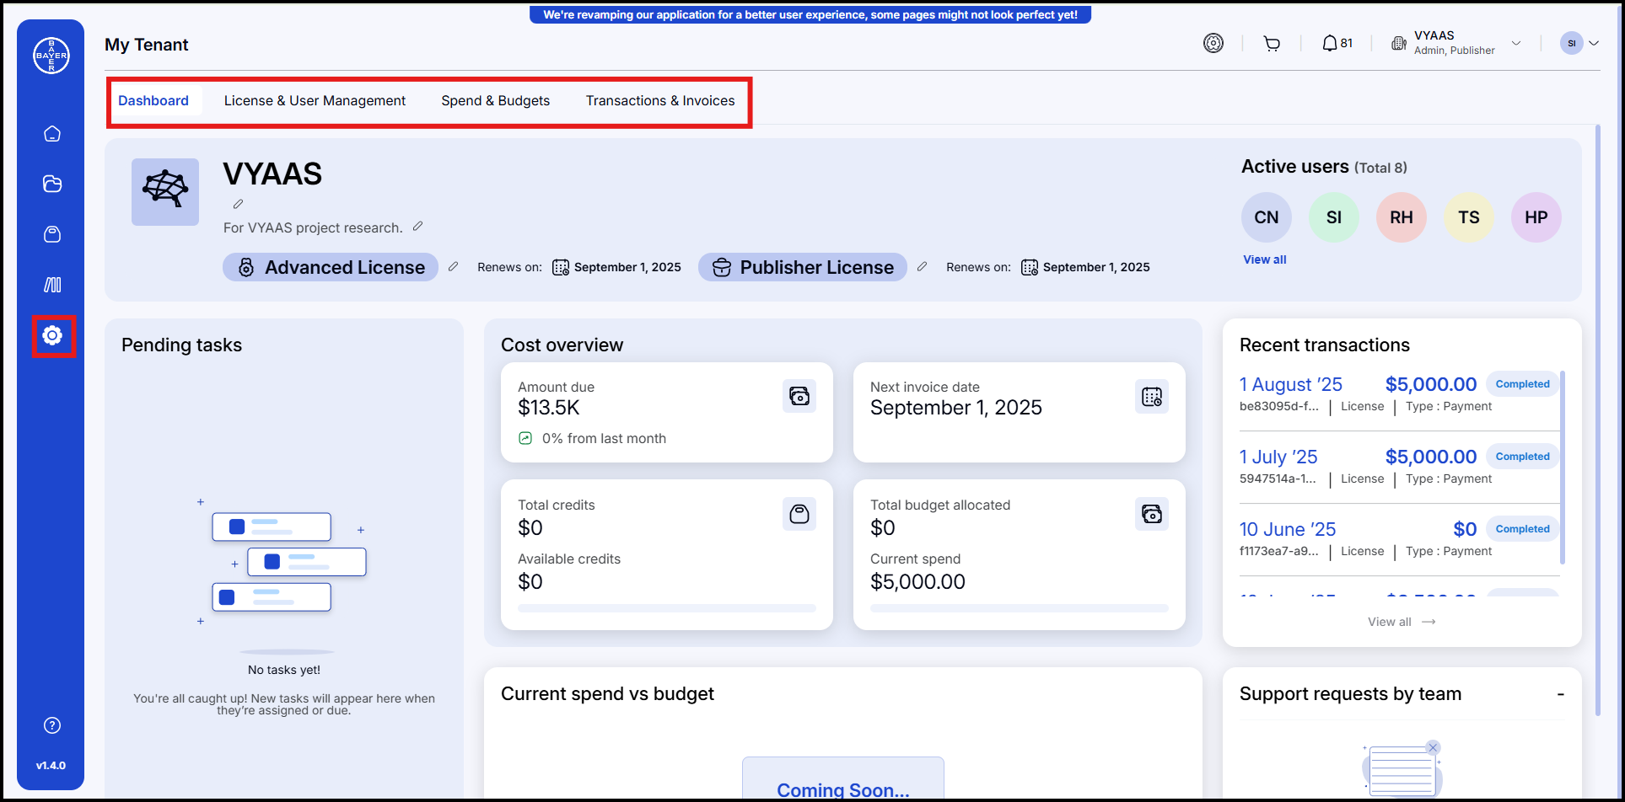Open the help question mark icon
Viewport: 1625px width, 802px height.
(x=52, y=725)
